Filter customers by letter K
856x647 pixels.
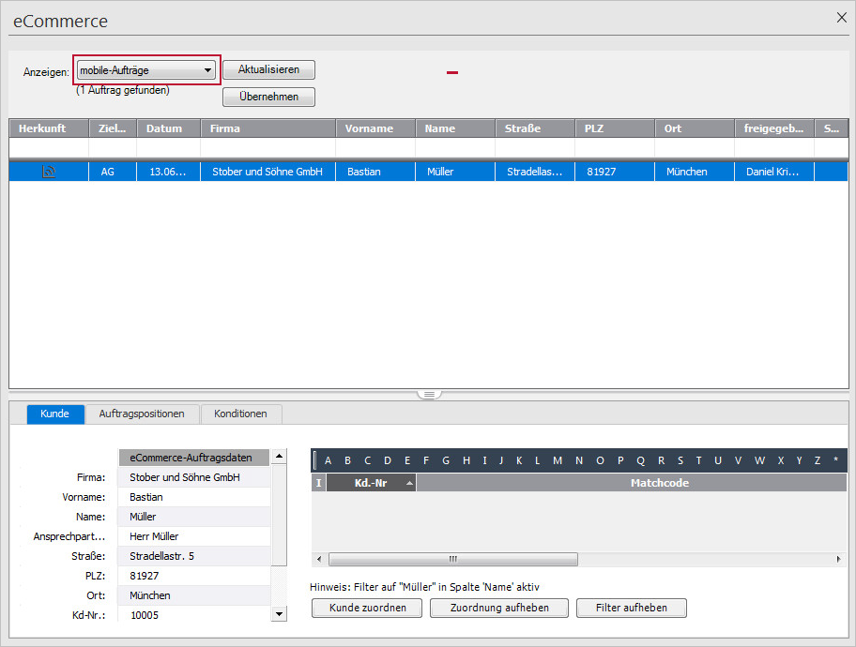(519, 460)
